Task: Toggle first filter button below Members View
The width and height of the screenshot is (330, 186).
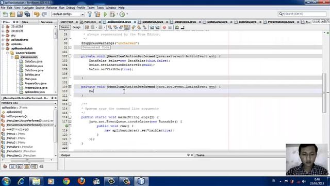Action: click(12, 166)
